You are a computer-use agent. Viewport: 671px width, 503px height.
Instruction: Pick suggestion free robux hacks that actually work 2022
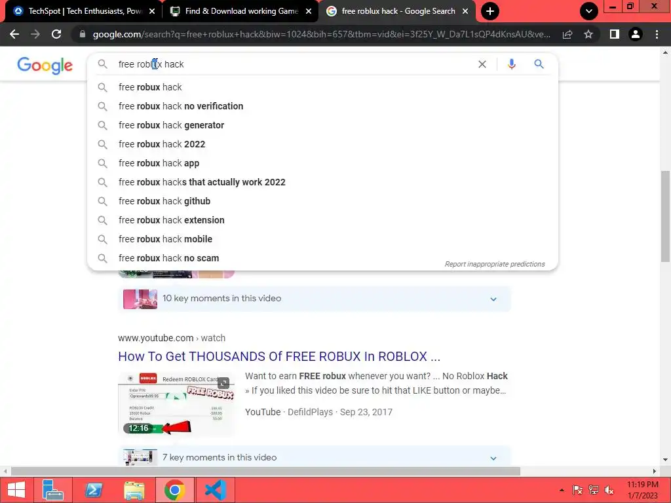(322, 182)
